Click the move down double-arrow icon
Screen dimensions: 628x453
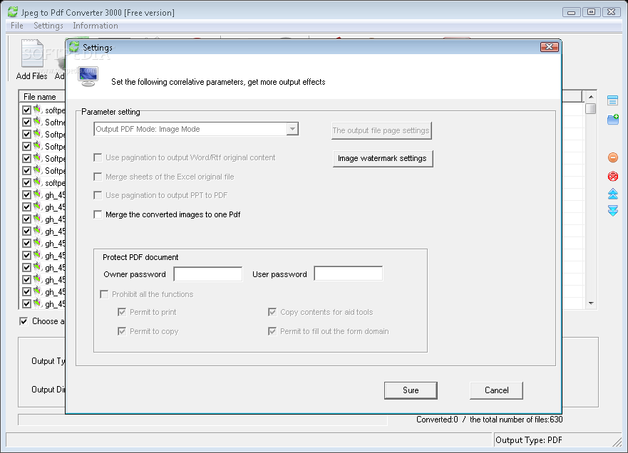(613, 211)
